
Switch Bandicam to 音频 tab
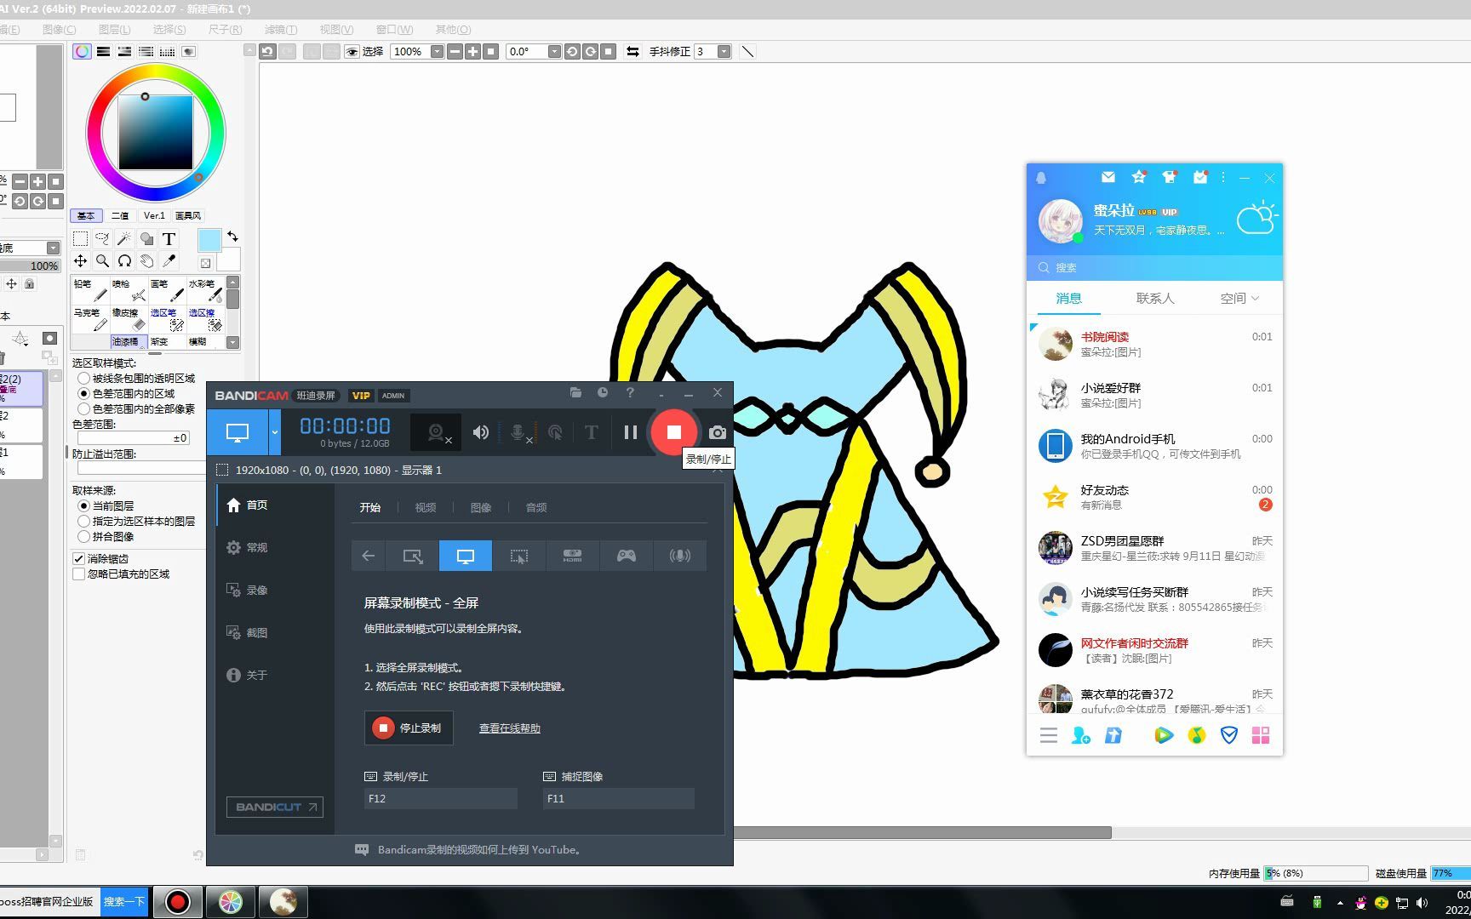536,507
